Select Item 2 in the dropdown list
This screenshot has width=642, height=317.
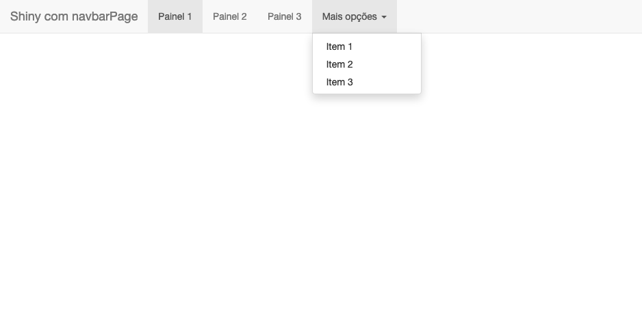pyautogui.click(x=339, y=64)
